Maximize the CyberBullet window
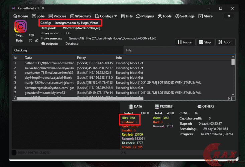This screenshot has width=245, height=167. tap(221, 8)
